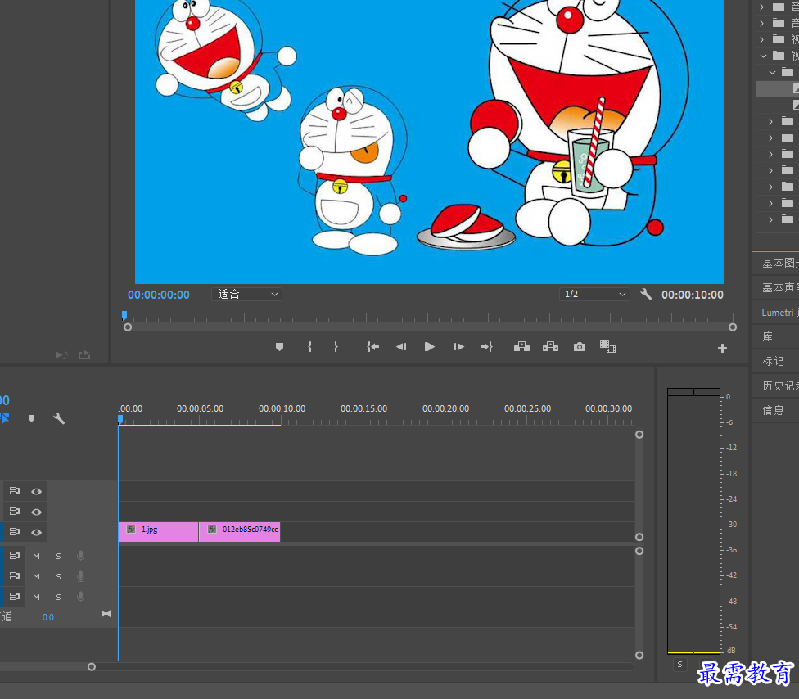Click the Mark Out button
This screenshot has width=799, height=699.
tap(336, 347)
